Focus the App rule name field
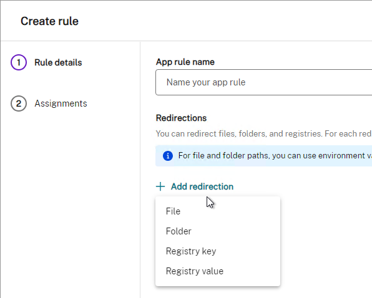372x298 pixels. point(263,82)
